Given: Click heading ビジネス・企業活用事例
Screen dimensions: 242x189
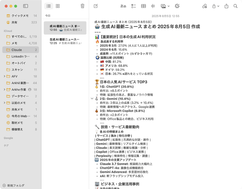Looking at the screenshot, I should tap(117, 184).
